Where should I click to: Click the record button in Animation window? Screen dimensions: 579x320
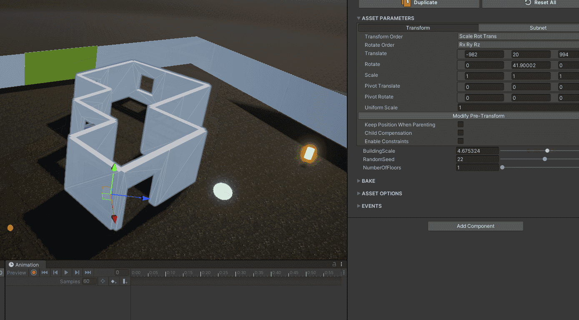pos(33,272)
